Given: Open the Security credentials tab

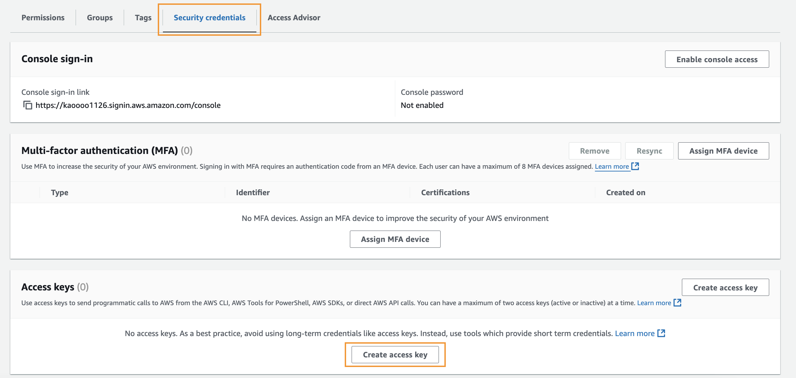Looking at the screenshot, I should (x=209, y=18).
